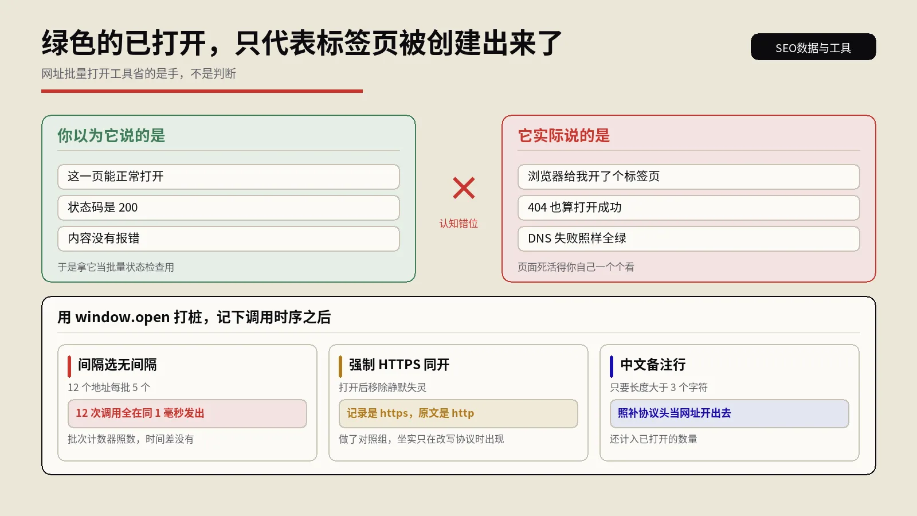Screen dimensions: 917x516
Task: Select row 404 也算打开成功
Action: point(689,208)
